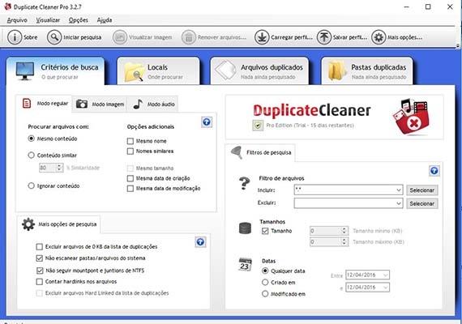Click the folder search icon on Locais
The height and width of the screenshot is (324, 462).
tap(134, 72)
